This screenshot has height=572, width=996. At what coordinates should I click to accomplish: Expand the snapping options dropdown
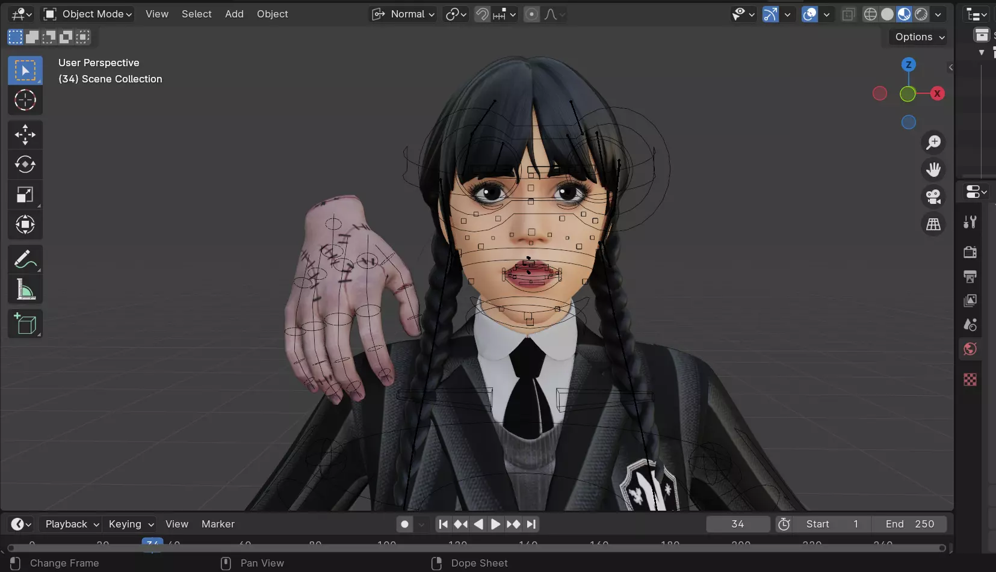(x=504, y=14)
